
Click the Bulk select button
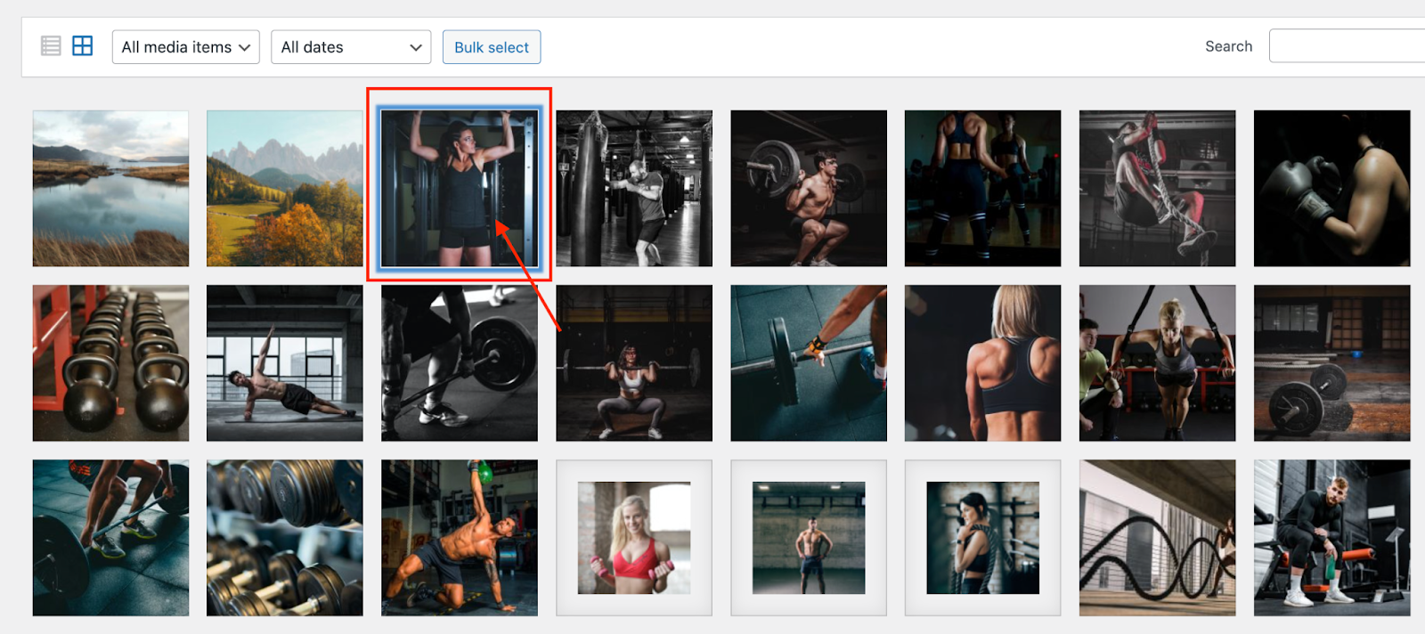[492, 47]
